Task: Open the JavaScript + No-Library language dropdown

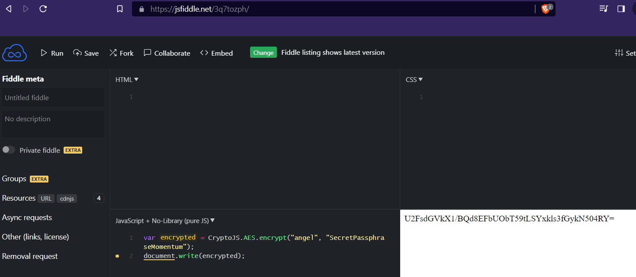Action: [212, 220]
